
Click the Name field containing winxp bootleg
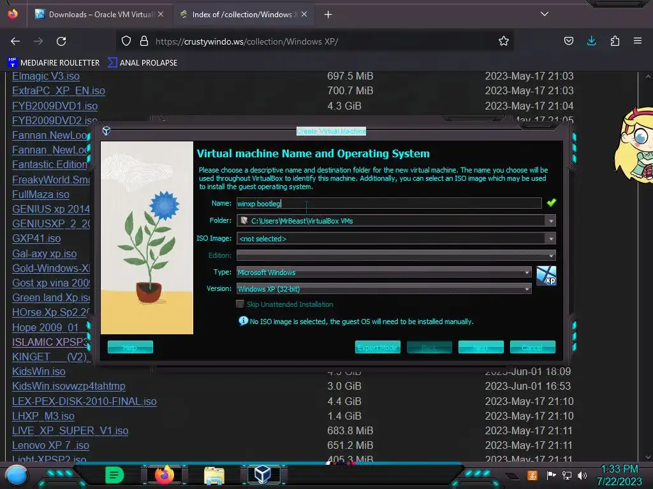pyautogui.click(x=389, y=203)
